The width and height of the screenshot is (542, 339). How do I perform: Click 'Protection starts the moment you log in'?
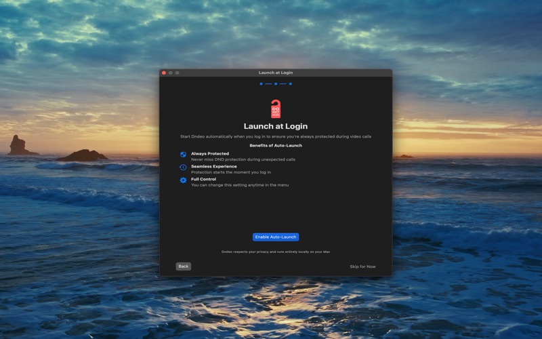[x=231, y=172]
